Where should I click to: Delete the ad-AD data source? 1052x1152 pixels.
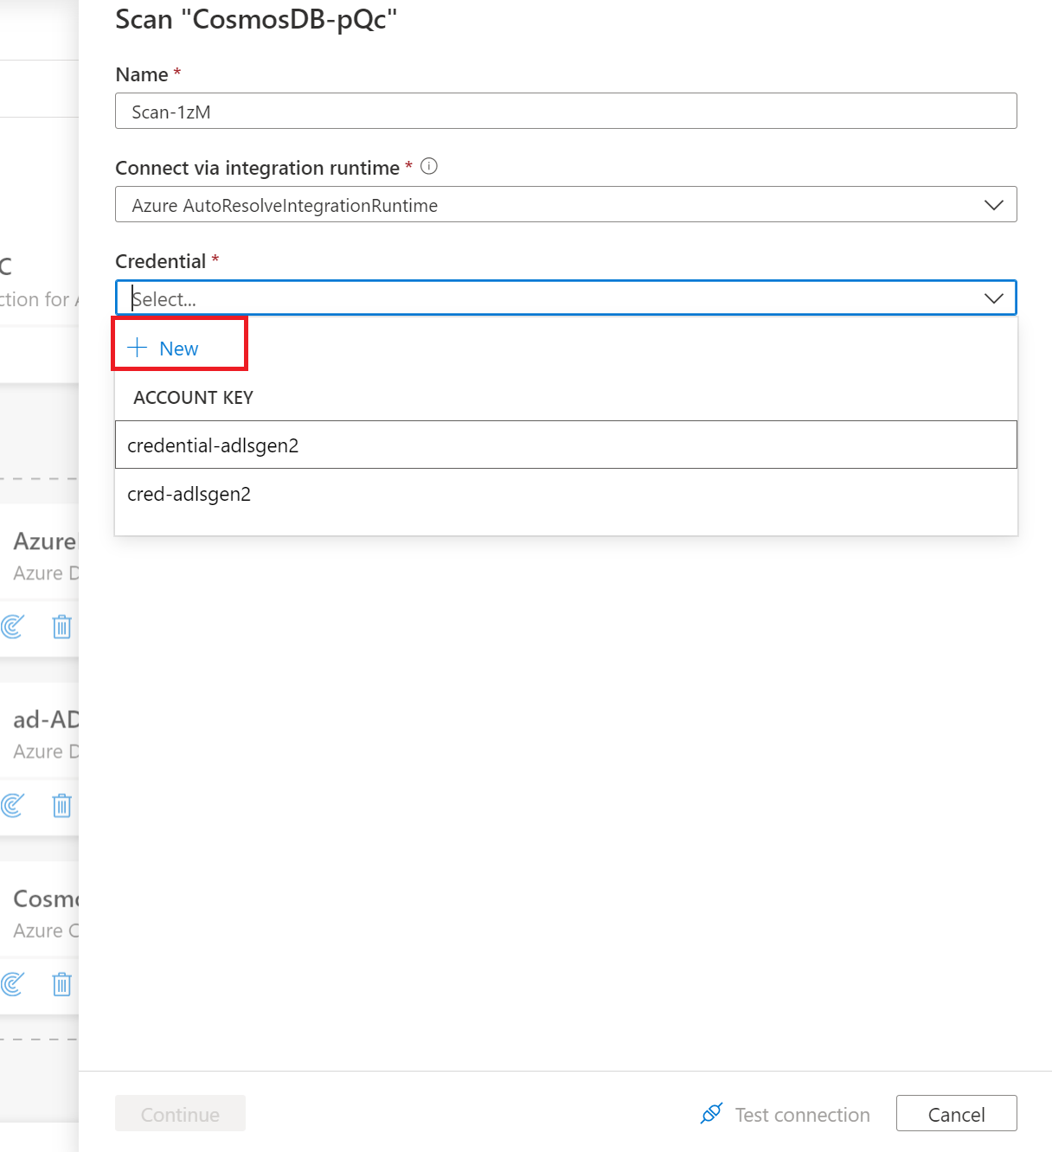(x=61, y=805)
